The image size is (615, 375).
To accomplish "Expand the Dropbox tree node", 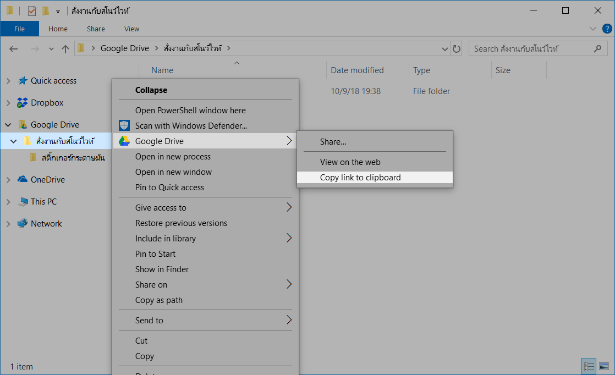I will (8, 103).
